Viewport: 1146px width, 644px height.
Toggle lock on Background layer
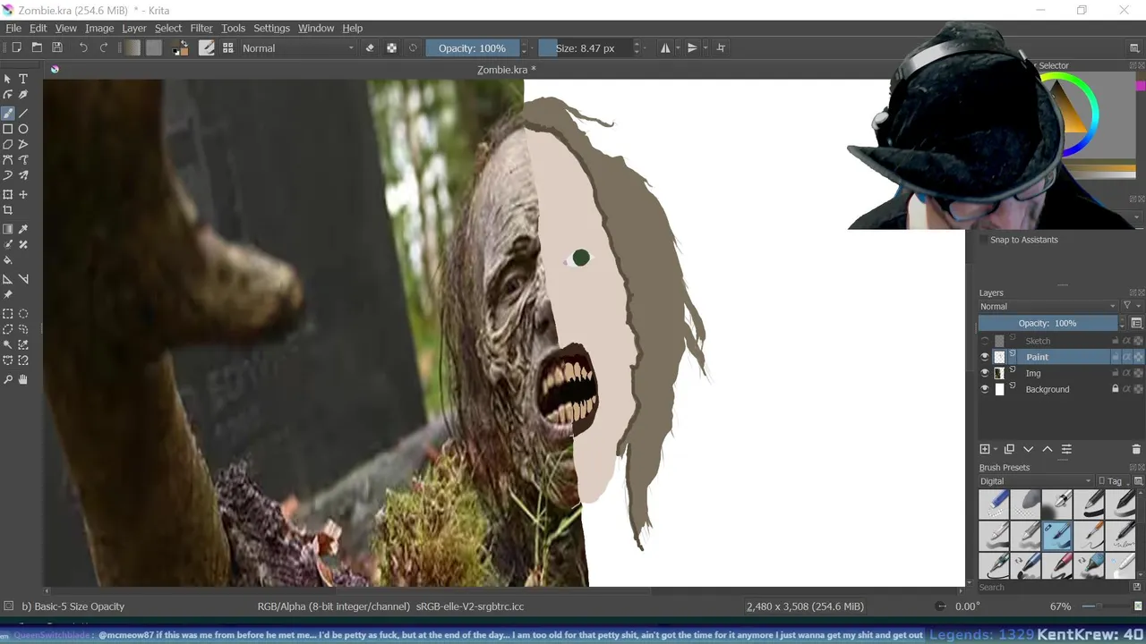coord(1115,389)
